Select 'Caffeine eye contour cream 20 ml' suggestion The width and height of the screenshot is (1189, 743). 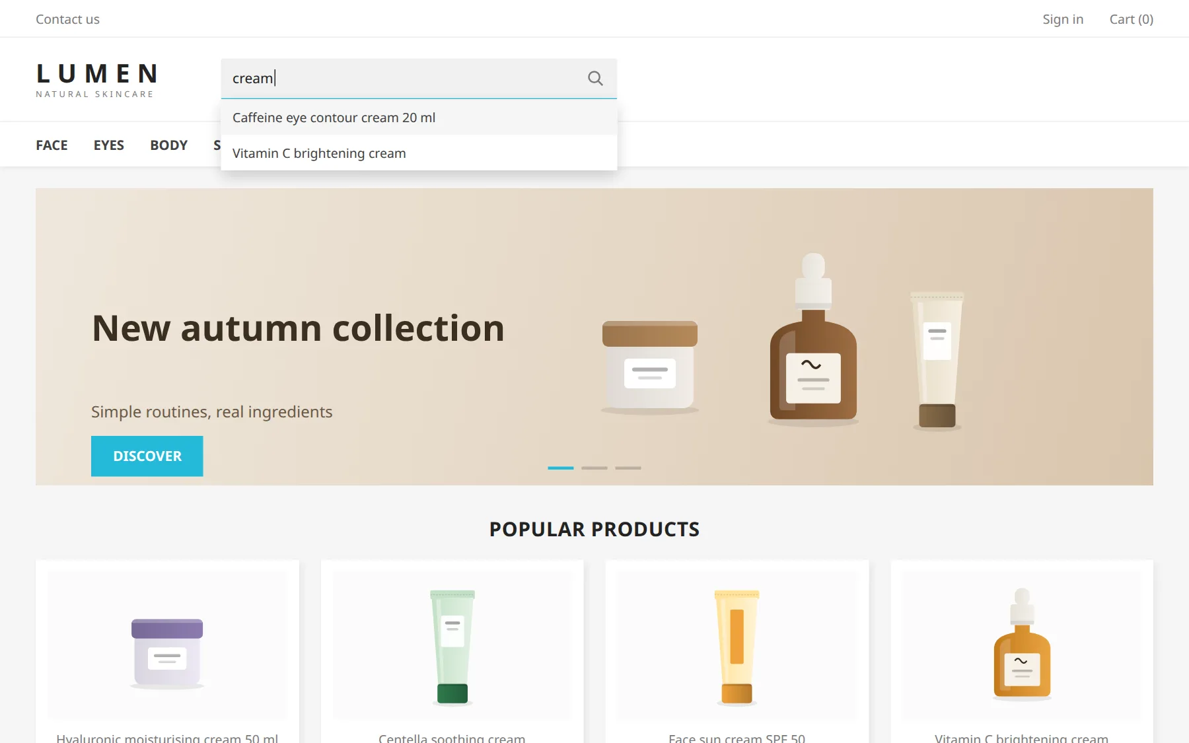[x=419, y=118]
